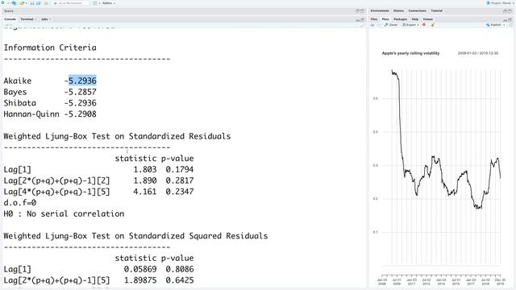This screenshot has height=290, width=516.
Task: Open the Addins dropdown
Action: [x=109, y=3]
